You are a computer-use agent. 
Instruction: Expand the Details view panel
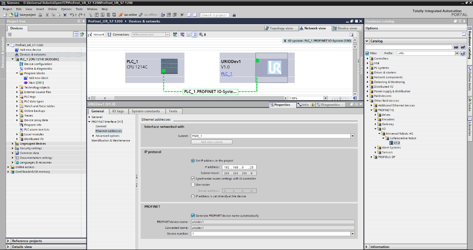click(x=8, y=247)
